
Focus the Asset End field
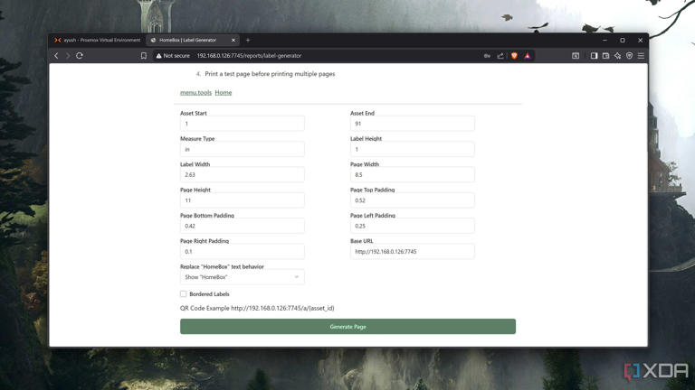click(413, 124)
